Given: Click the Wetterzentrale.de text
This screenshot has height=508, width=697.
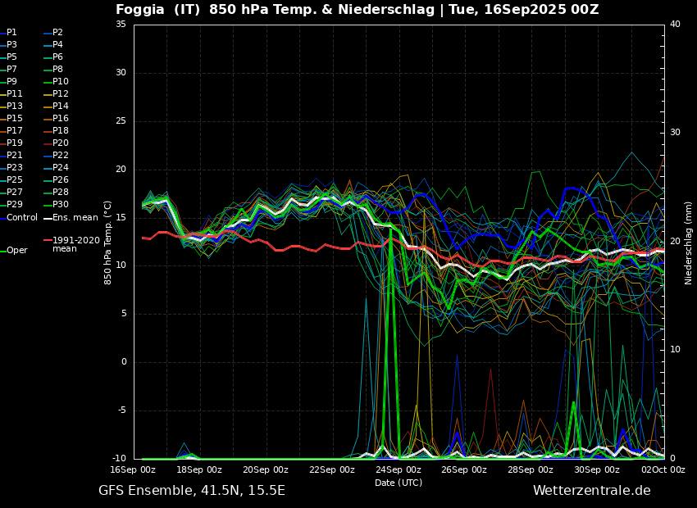Looking at the screenshot, I should [591, 490].
